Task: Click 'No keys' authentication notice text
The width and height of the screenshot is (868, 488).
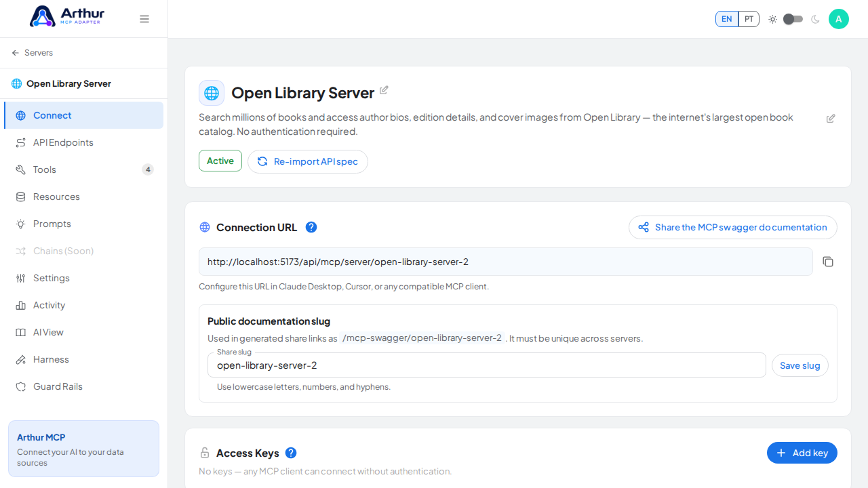Action: 325,471
